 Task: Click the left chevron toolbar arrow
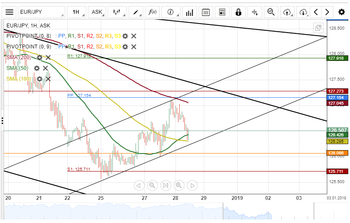point(316,12)
